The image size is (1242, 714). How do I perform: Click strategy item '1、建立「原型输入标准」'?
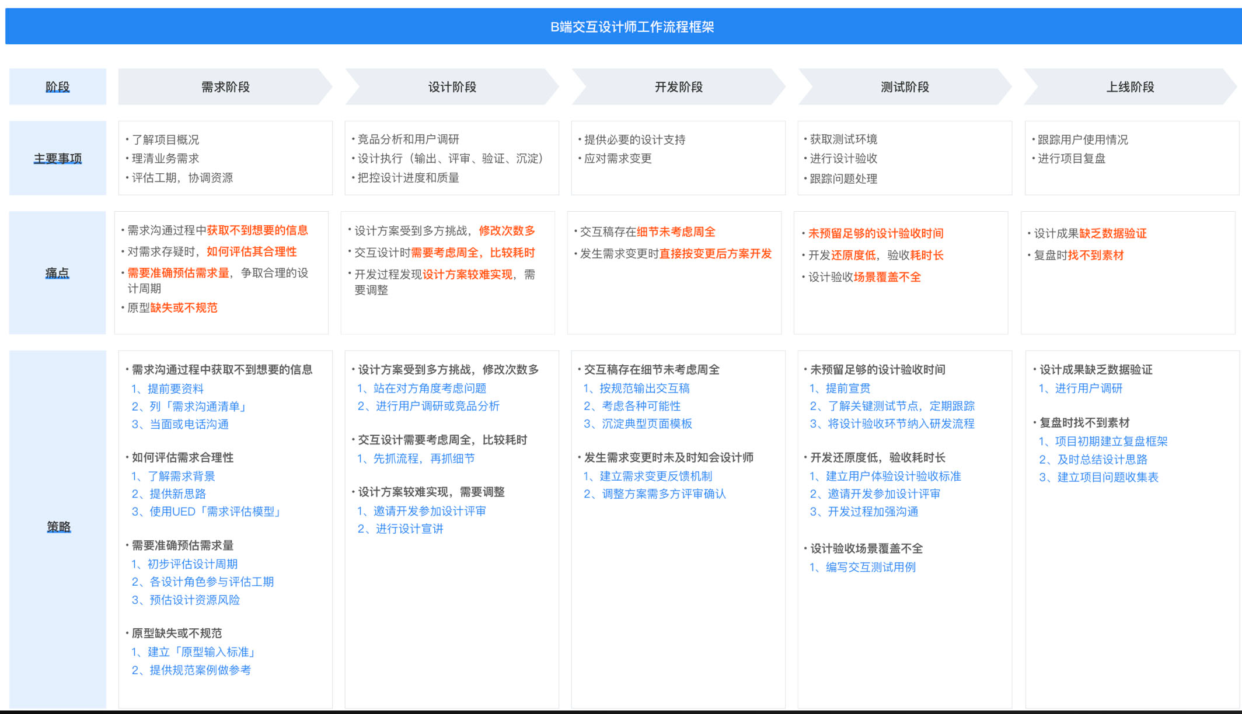point(195,652)
